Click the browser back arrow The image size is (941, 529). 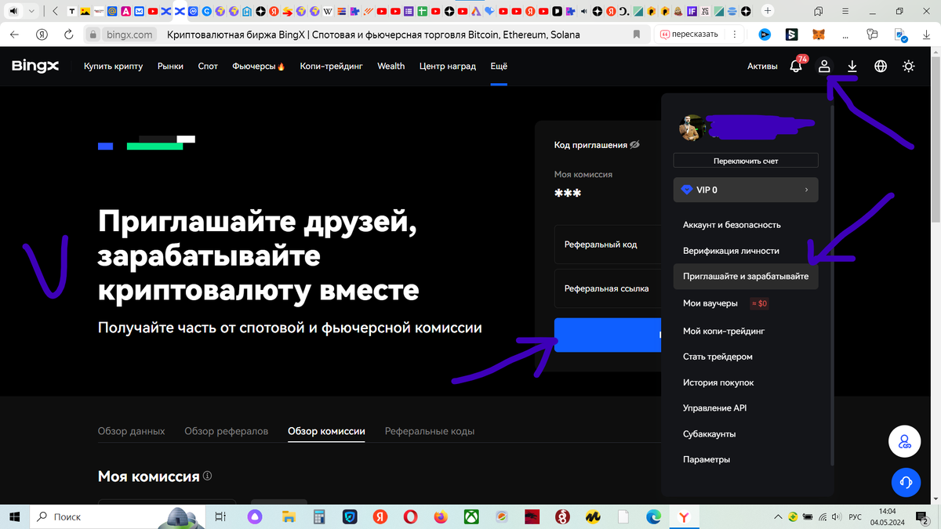pos(15,34)
